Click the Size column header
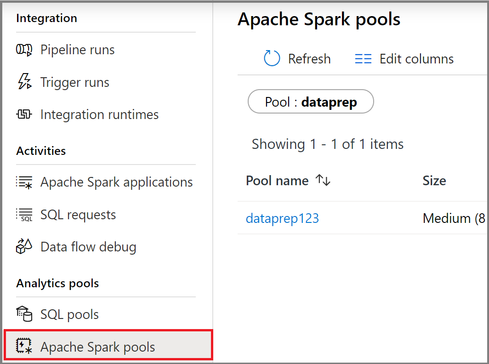The width and height of the screenshot is (489, 364). (x=434, y=180)
